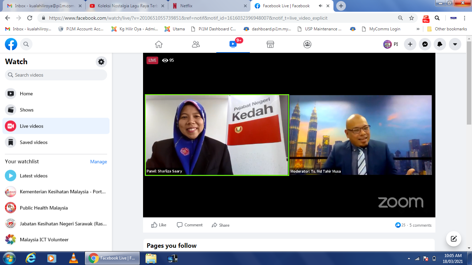Launch VLC media player from the taskbar
472x265 pixels.
pos(73,258)
